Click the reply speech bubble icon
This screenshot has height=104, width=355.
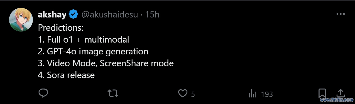43,93
